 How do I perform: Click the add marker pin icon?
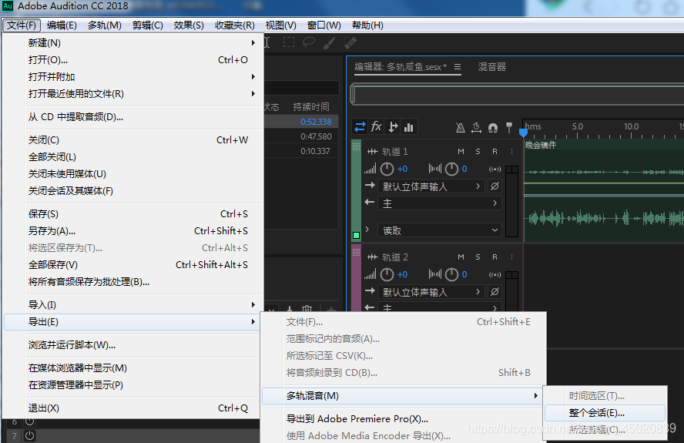(508, 127)
